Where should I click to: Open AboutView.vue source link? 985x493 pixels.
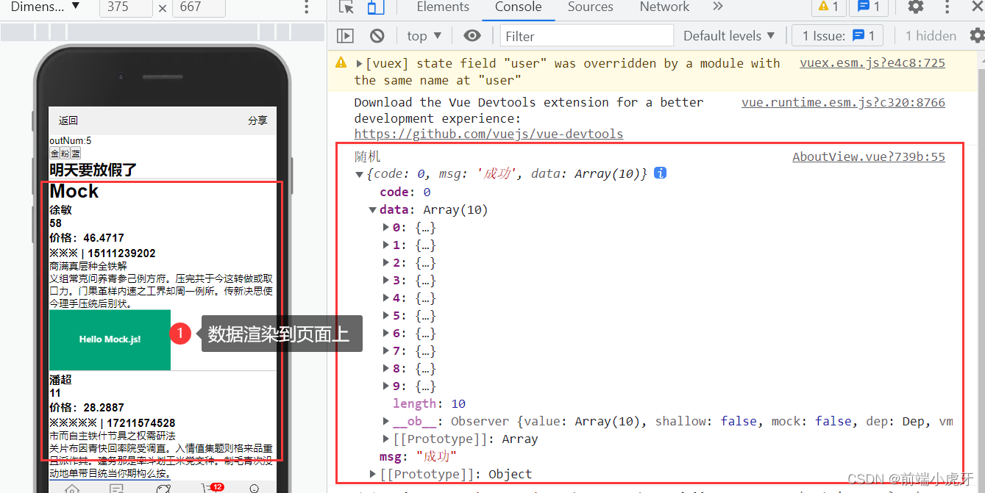point(869,156)
